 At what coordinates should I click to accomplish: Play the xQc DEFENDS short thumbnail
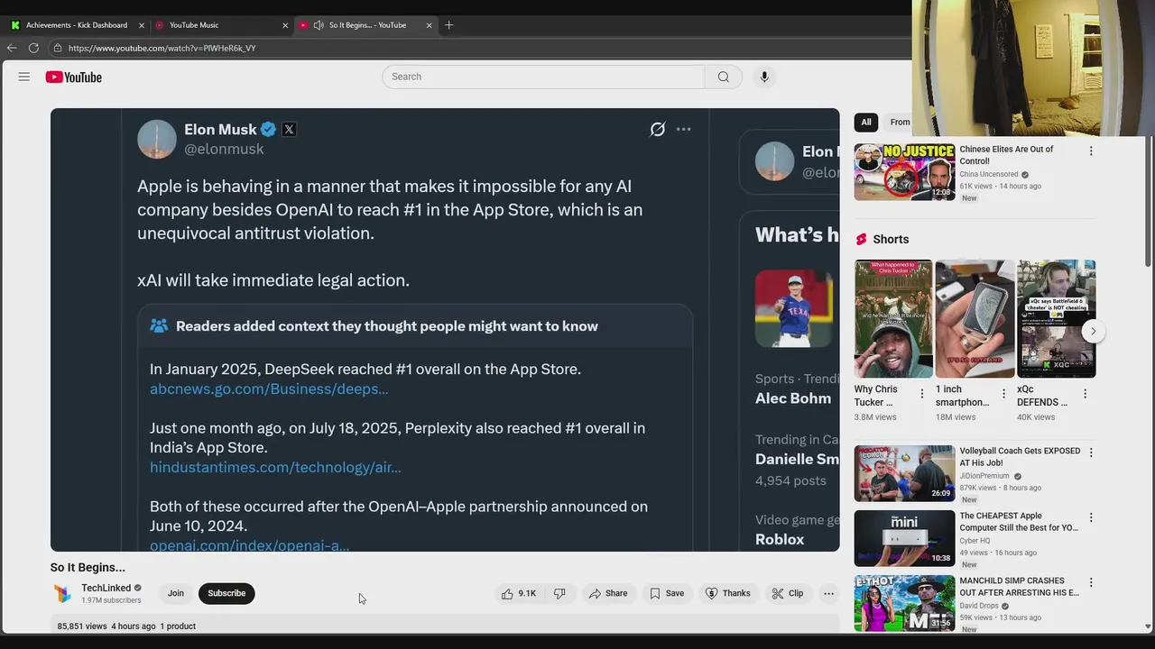(x=1056, y=319)
